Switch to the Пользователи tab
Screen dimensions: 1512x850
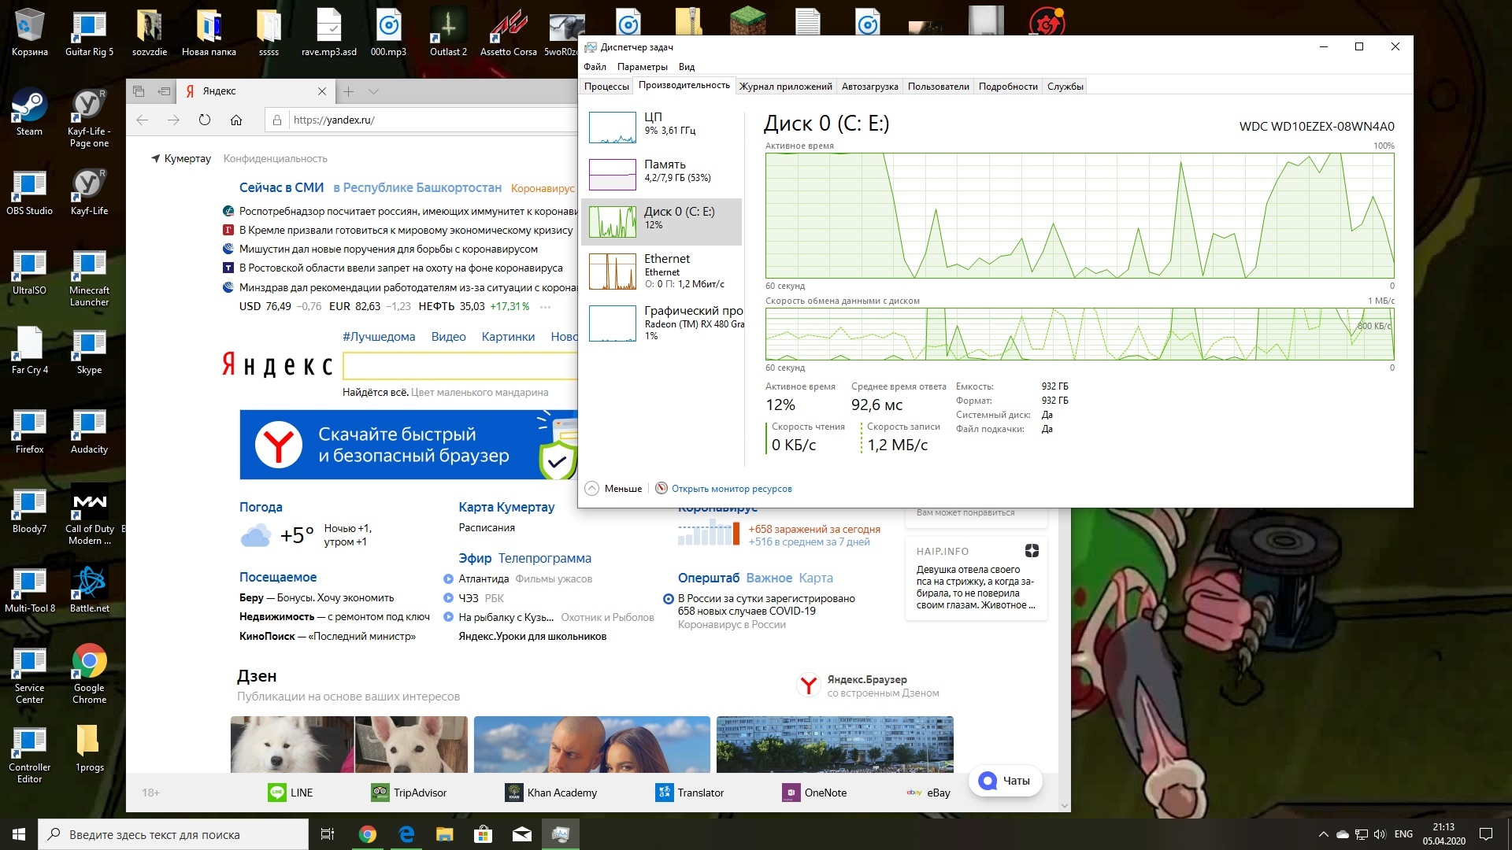pos(938,87)
